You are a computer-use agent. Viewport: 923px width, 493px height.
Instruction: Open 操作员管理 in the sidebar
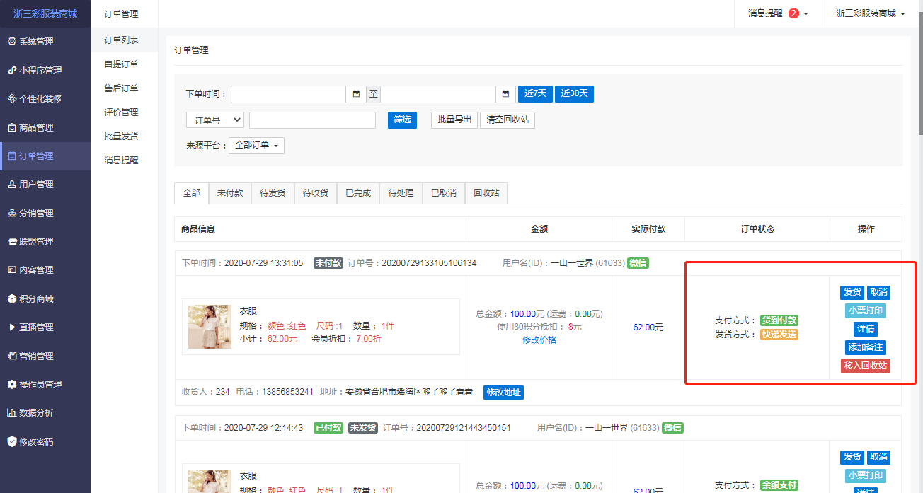[x=45, y=385]
